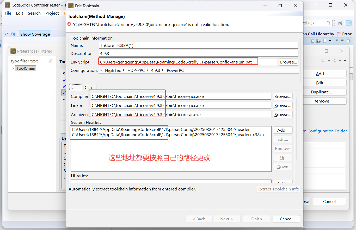The width and height of the screenshot is (356, 230).
Task: Click the Open Perspective icon in the top toolbar
Action: click(x=340, y=23)
